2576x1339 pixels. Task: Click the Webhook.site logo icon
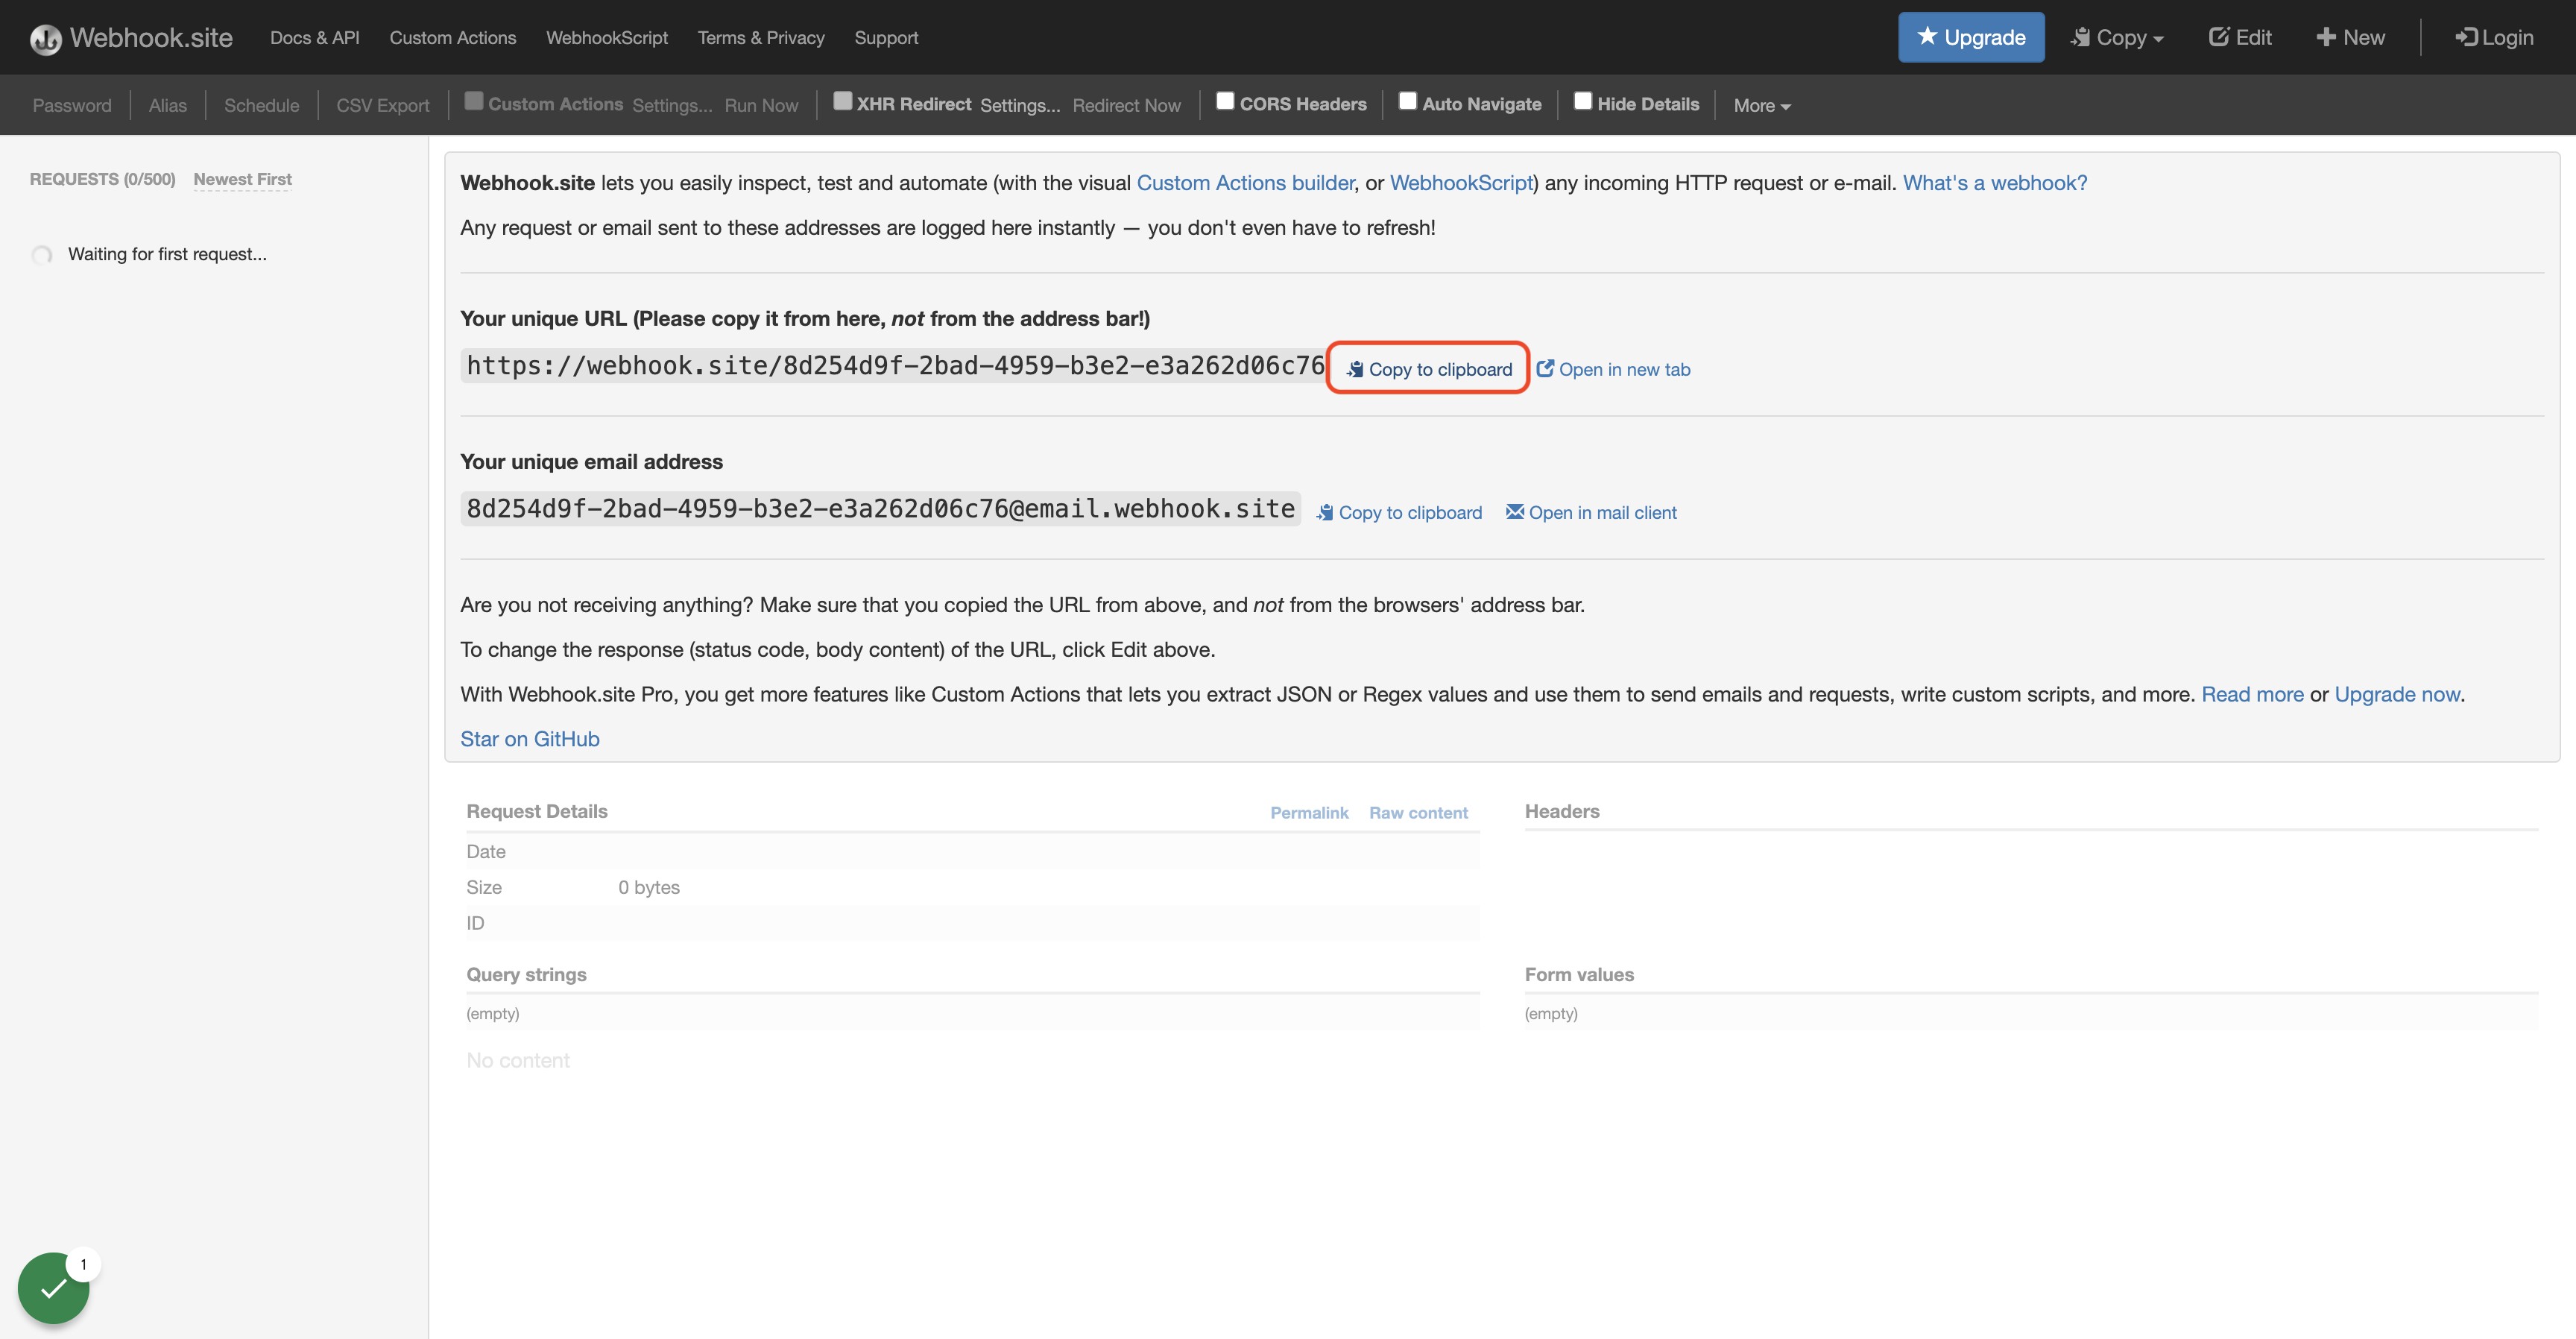pyautogui.click(x=46, y=39)
